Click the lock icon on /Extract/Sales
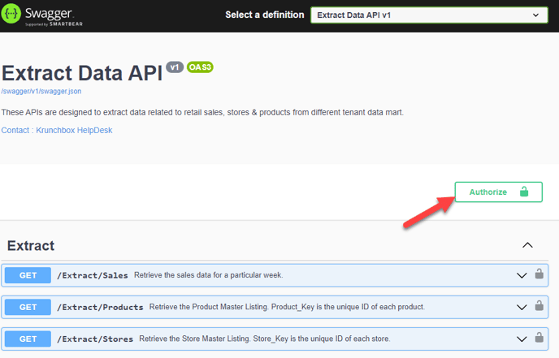This screenshot has width=559, height=358. tap(539, 274)
